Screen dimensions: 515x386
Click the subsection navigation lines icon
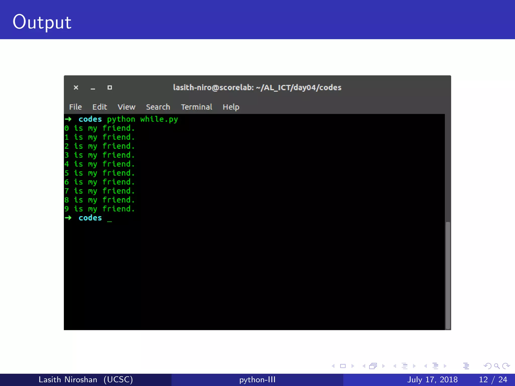(x=404, y=366)
